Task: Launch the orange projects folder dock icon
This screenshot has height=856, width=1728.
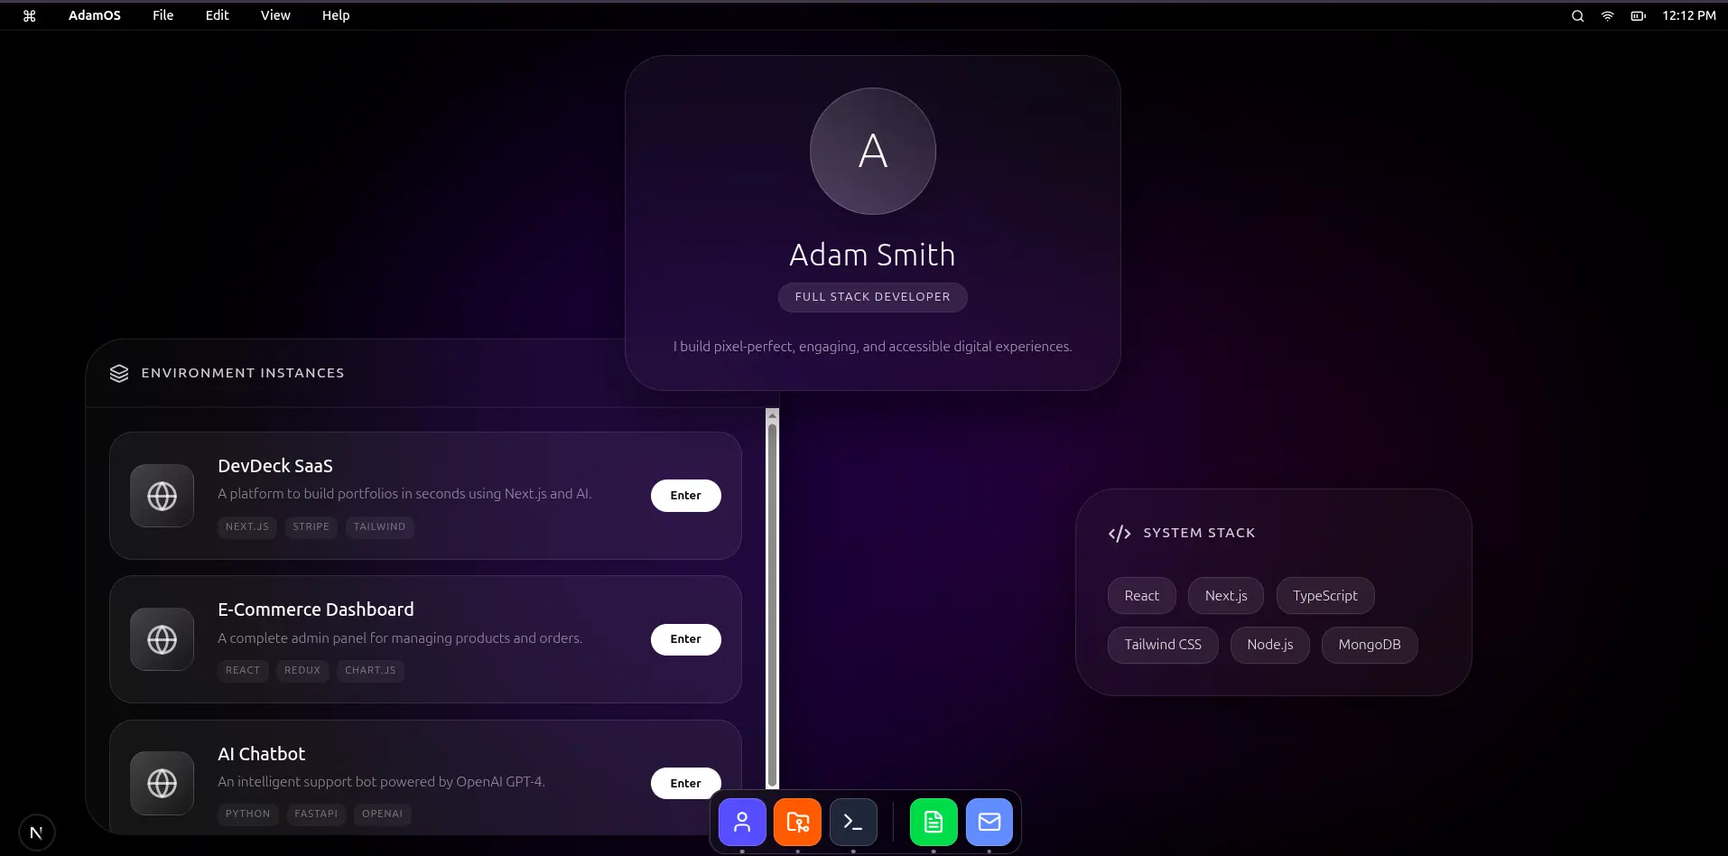Action: 797,822
